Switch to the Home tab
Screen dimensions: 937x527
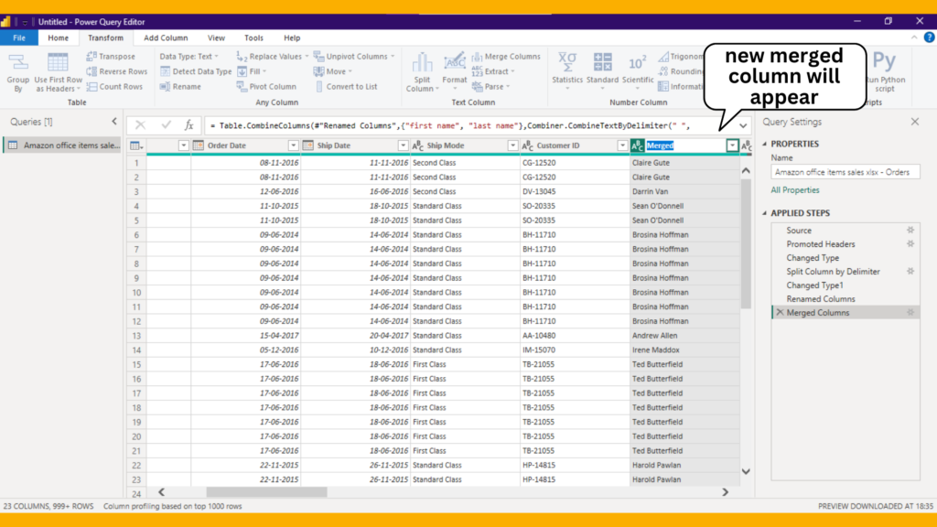coord(58,38)
